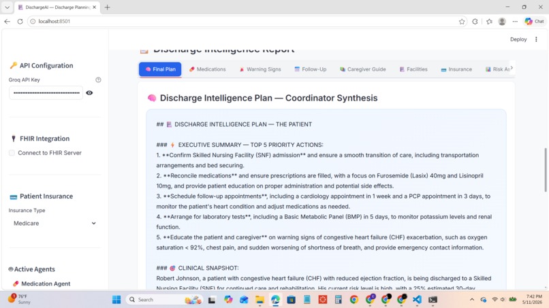Image resolution: width=549 pixels, height=308 pixels.
Task: Open browser settings and more menu
Action: coord(515,21)
